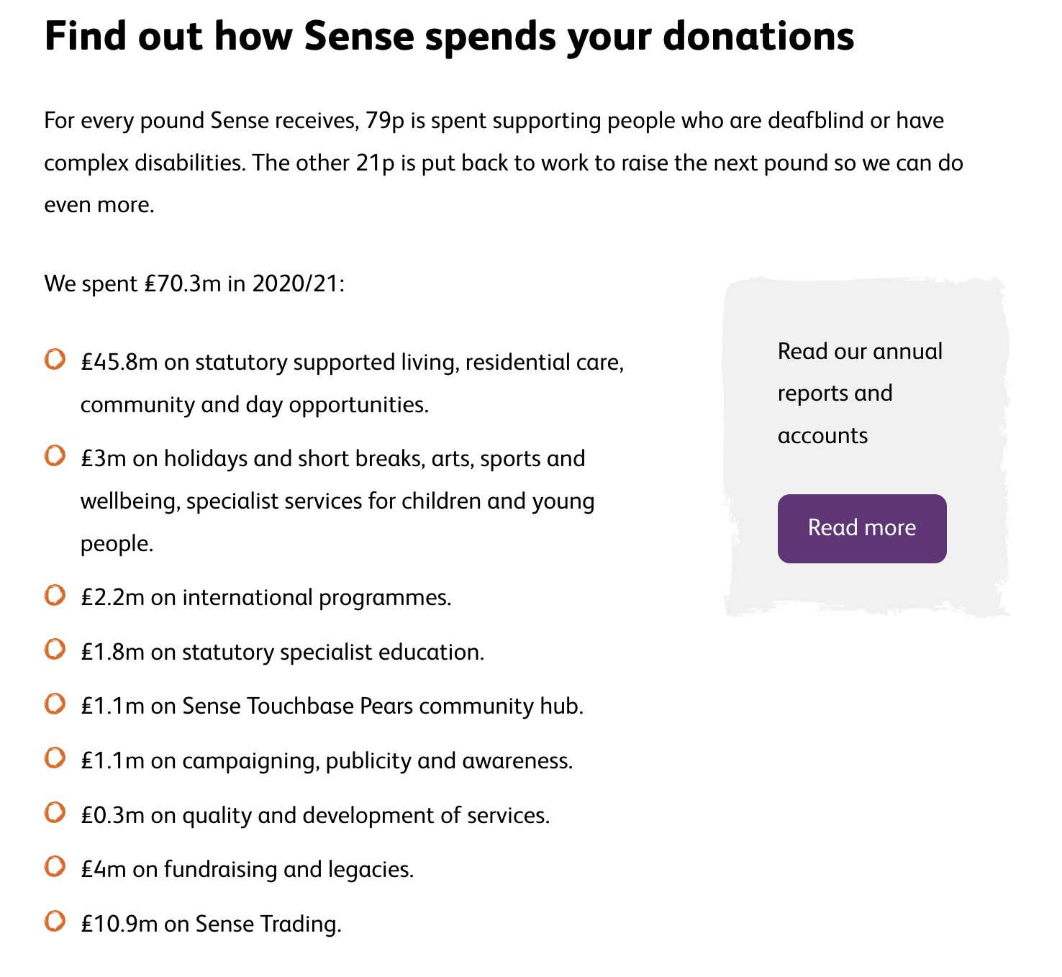
Task: Click the bullet icon for fundraising and legacies
Action: tap(56, 868)
